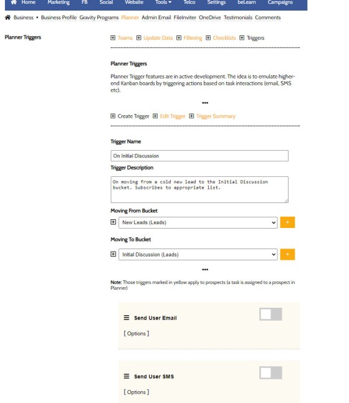
Task: Click the plus-box icon beside Teams
Action: (113, 38)
